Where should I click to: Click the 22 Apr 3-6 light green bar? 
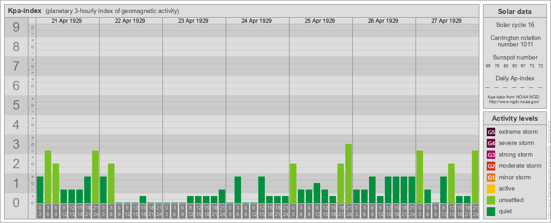point(111,183)
